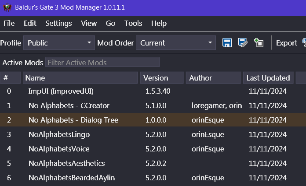
Task: Sort by the Last Updated column header
Action: (268, 78)
